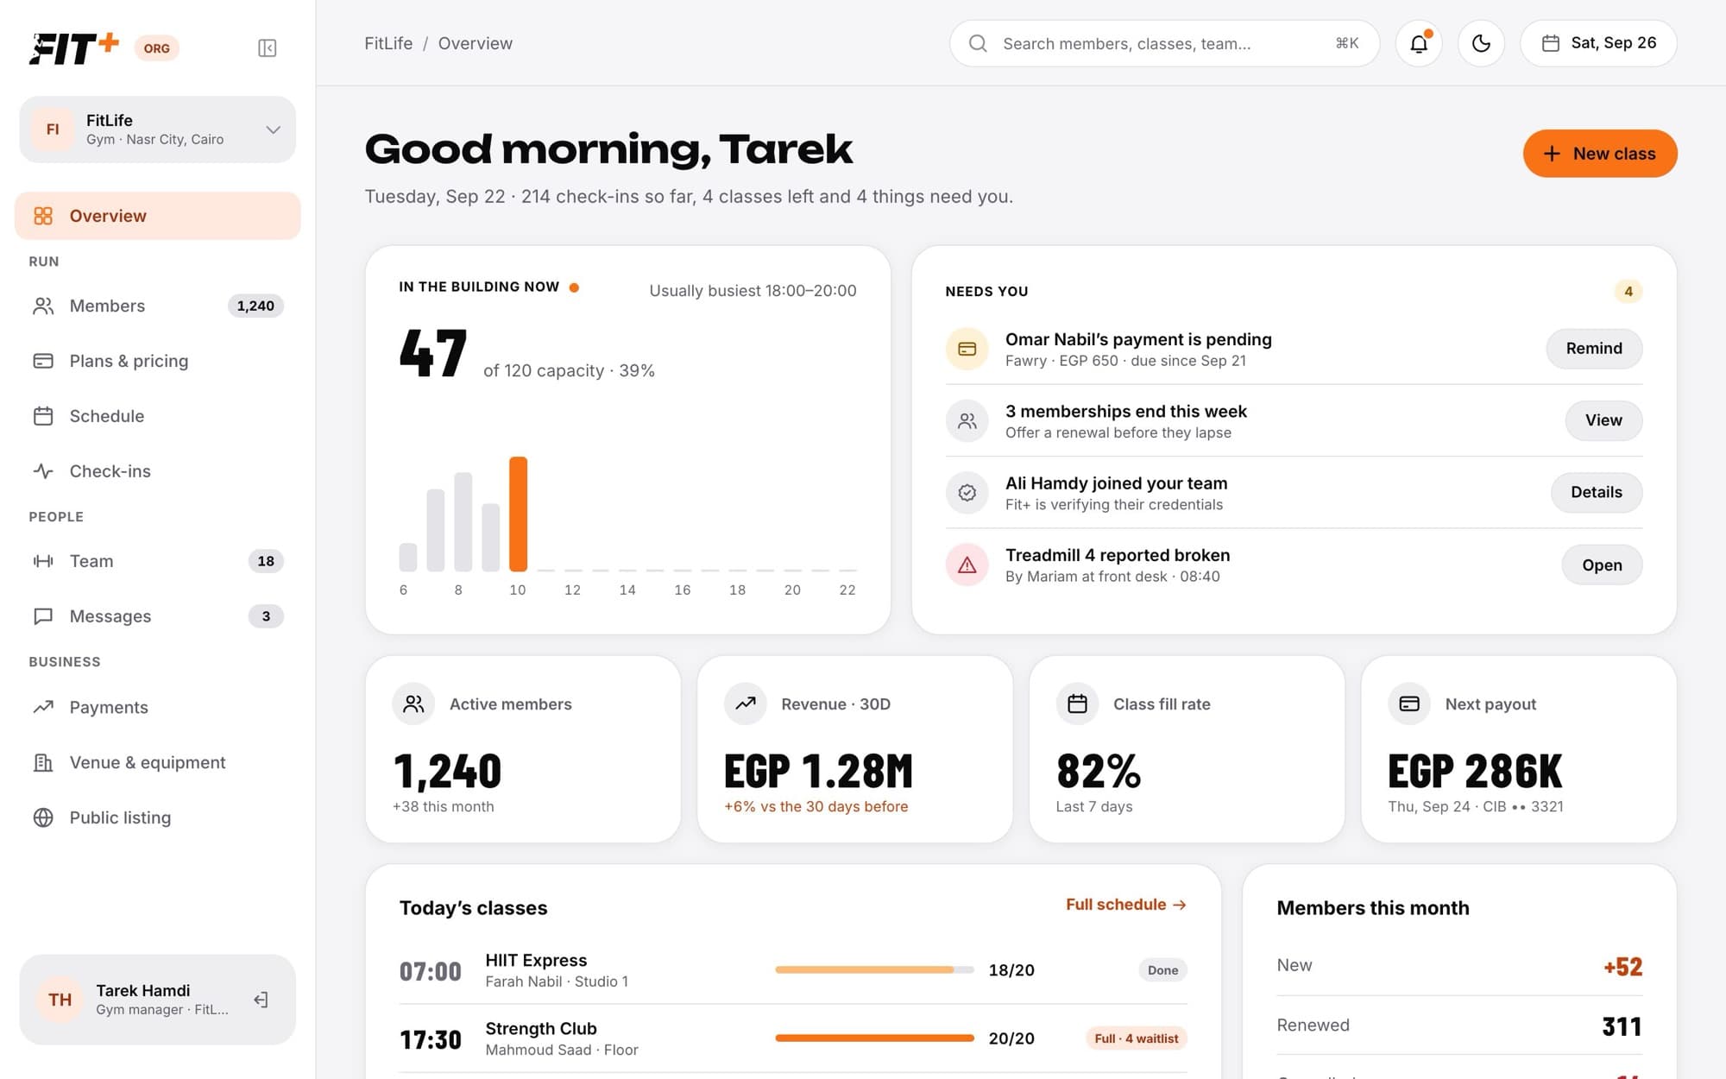This screenshot has height=1079, width=1726.
Task: Click the people icon beside memberships ending
Action: [x=967, y=420]
